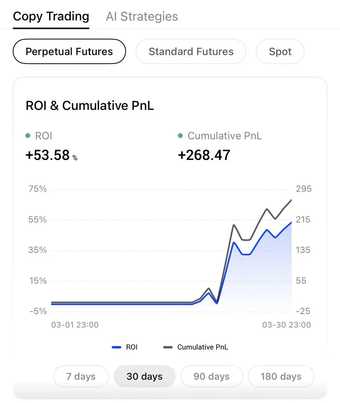Image resolution: width=340 pixels, height=403 pixels.
Task: Select the Standard Futures filter
Action: [191, 51]
